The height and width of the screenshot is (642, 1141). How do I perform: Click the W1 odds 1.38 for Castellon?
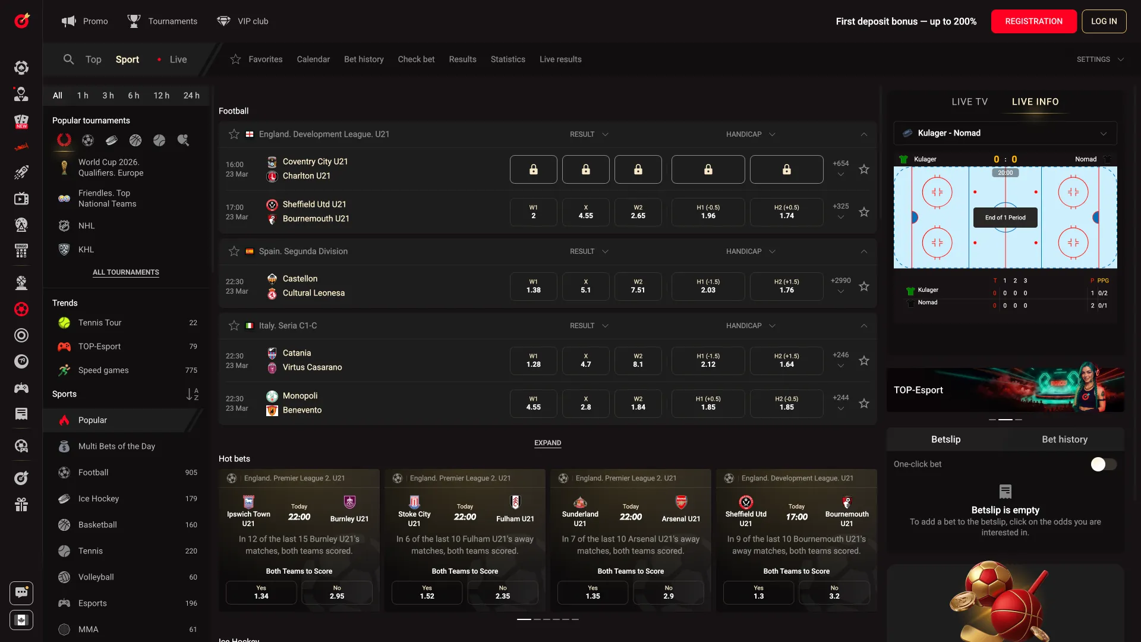tap(533, 286)
